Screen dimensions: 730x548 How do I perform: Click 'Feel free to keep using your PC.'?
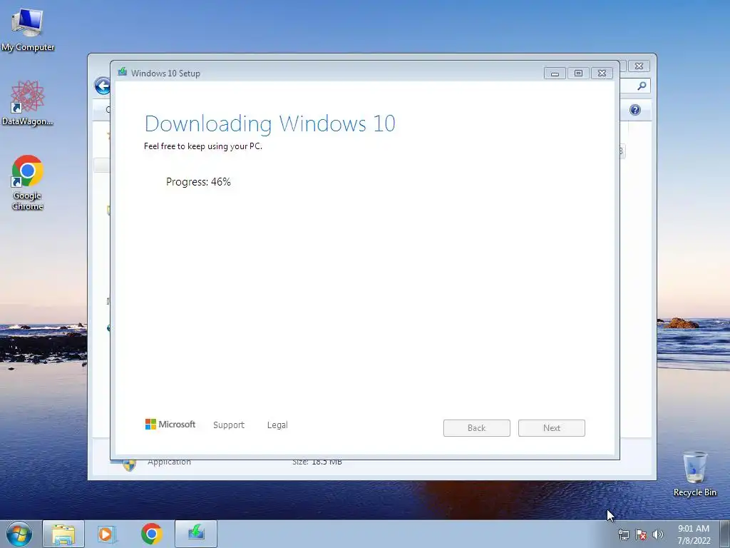[x=203, y=146]
